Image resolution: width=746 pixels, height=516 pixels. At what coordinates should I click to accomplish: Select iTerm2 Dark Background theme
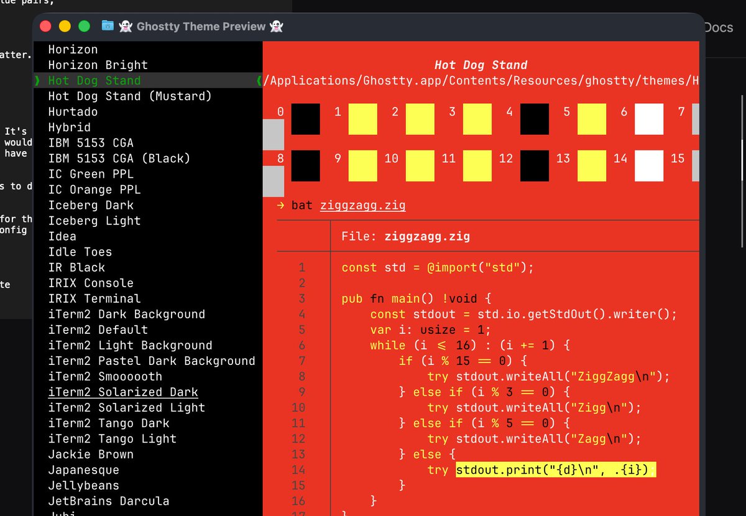click(x=127, y=314)
